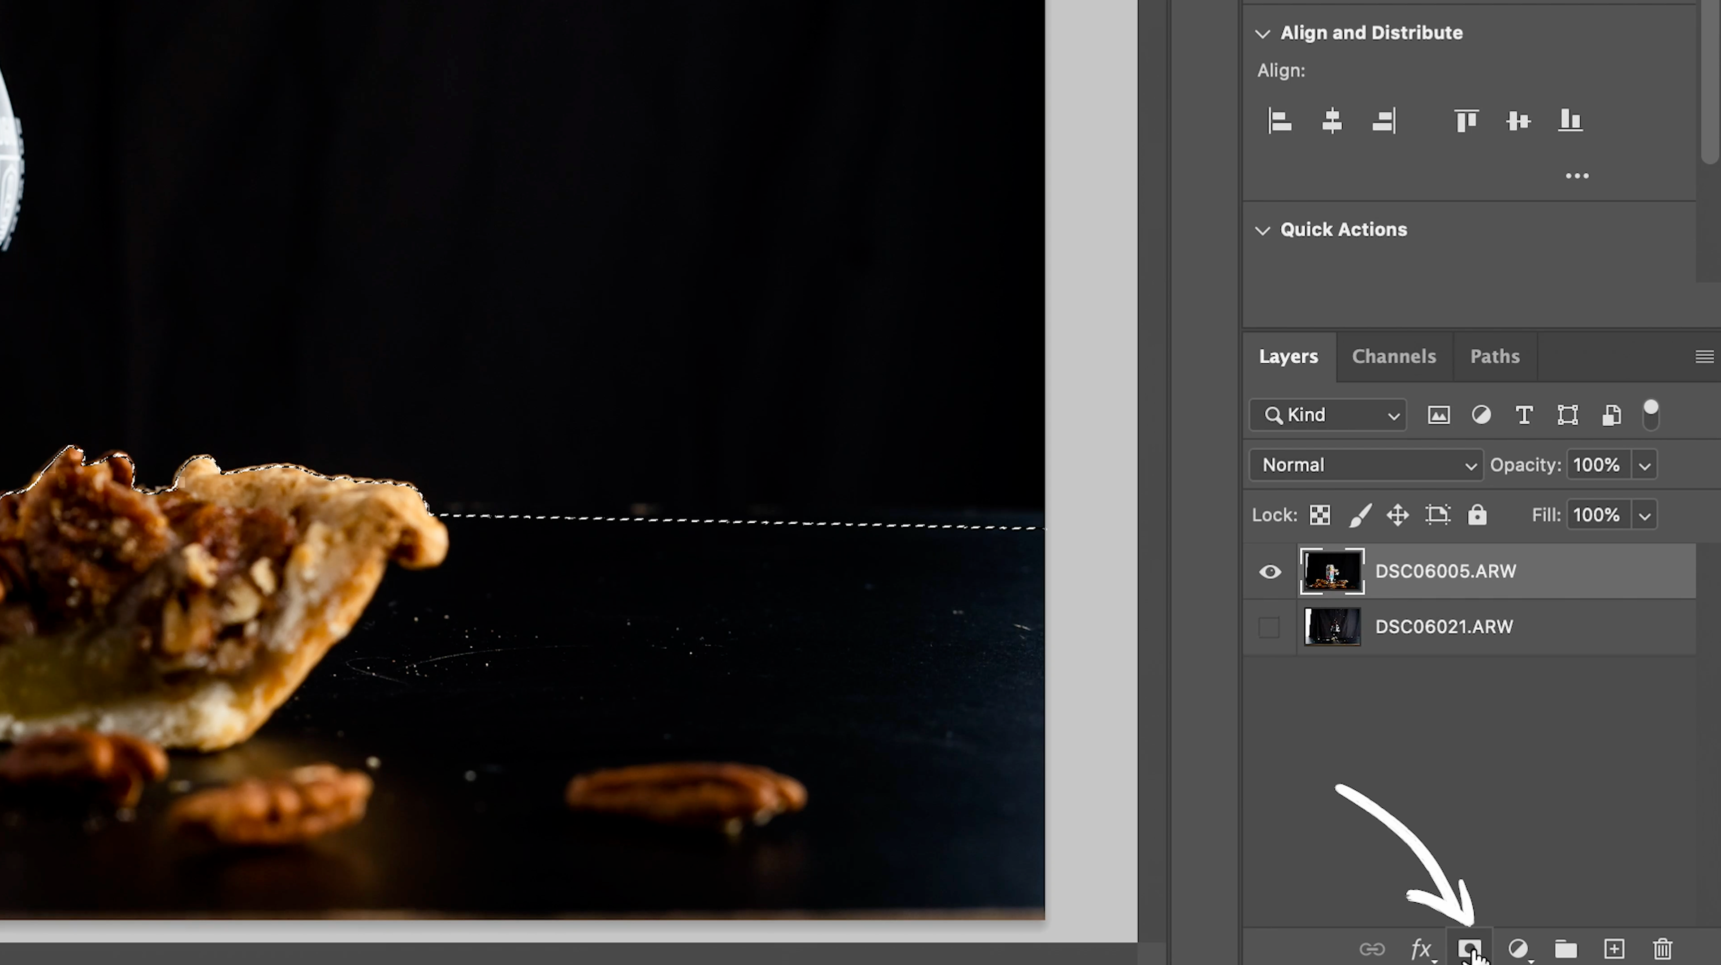Filter layers by type layers

(x=1524, y=415)
